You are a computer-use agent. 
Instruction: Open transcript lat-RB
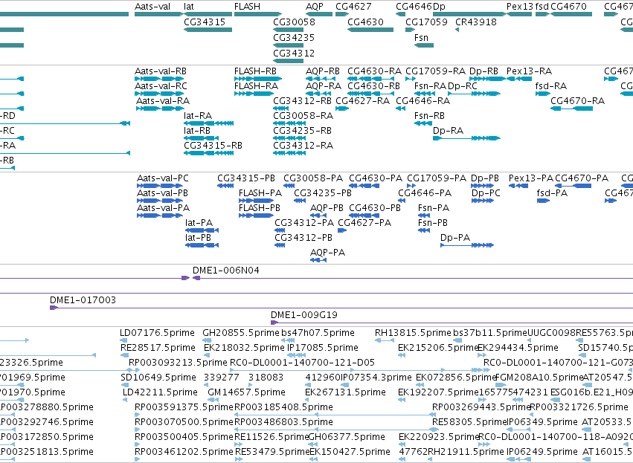197,131
